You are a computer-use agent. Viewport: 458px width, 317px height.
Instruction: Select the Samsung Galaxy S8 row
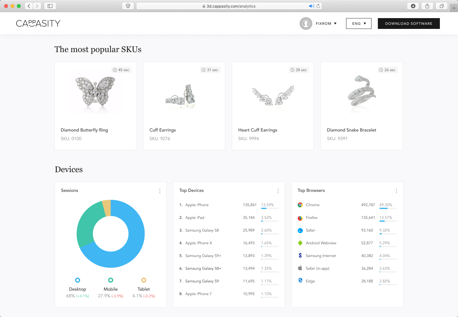tap(229, 231)
